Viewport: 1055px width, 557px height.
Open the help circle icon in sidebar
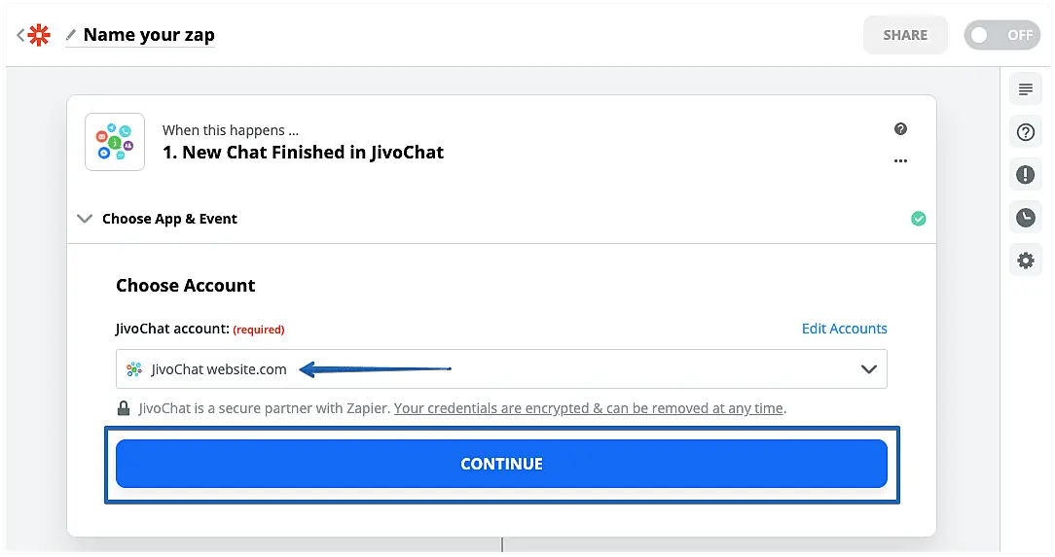(x=1025, y=133)
